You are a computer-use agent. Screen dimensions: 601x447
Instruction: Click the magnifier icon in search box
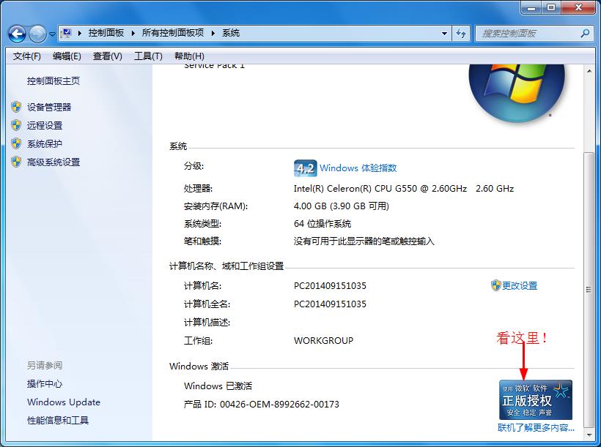tap(586, 33)
